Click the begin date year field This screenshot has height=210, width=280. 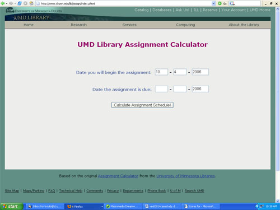(200, 72)
